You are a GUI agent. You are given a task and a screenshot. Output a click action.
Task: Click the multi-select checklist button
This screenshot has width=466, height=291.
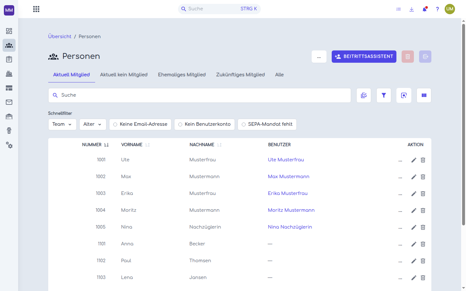[364, 95]
